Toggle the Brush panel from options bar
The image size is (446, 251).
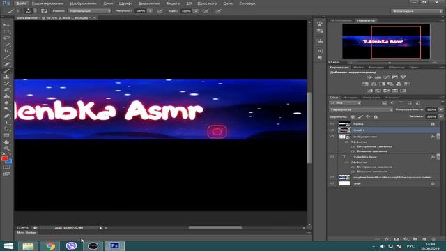44,11
